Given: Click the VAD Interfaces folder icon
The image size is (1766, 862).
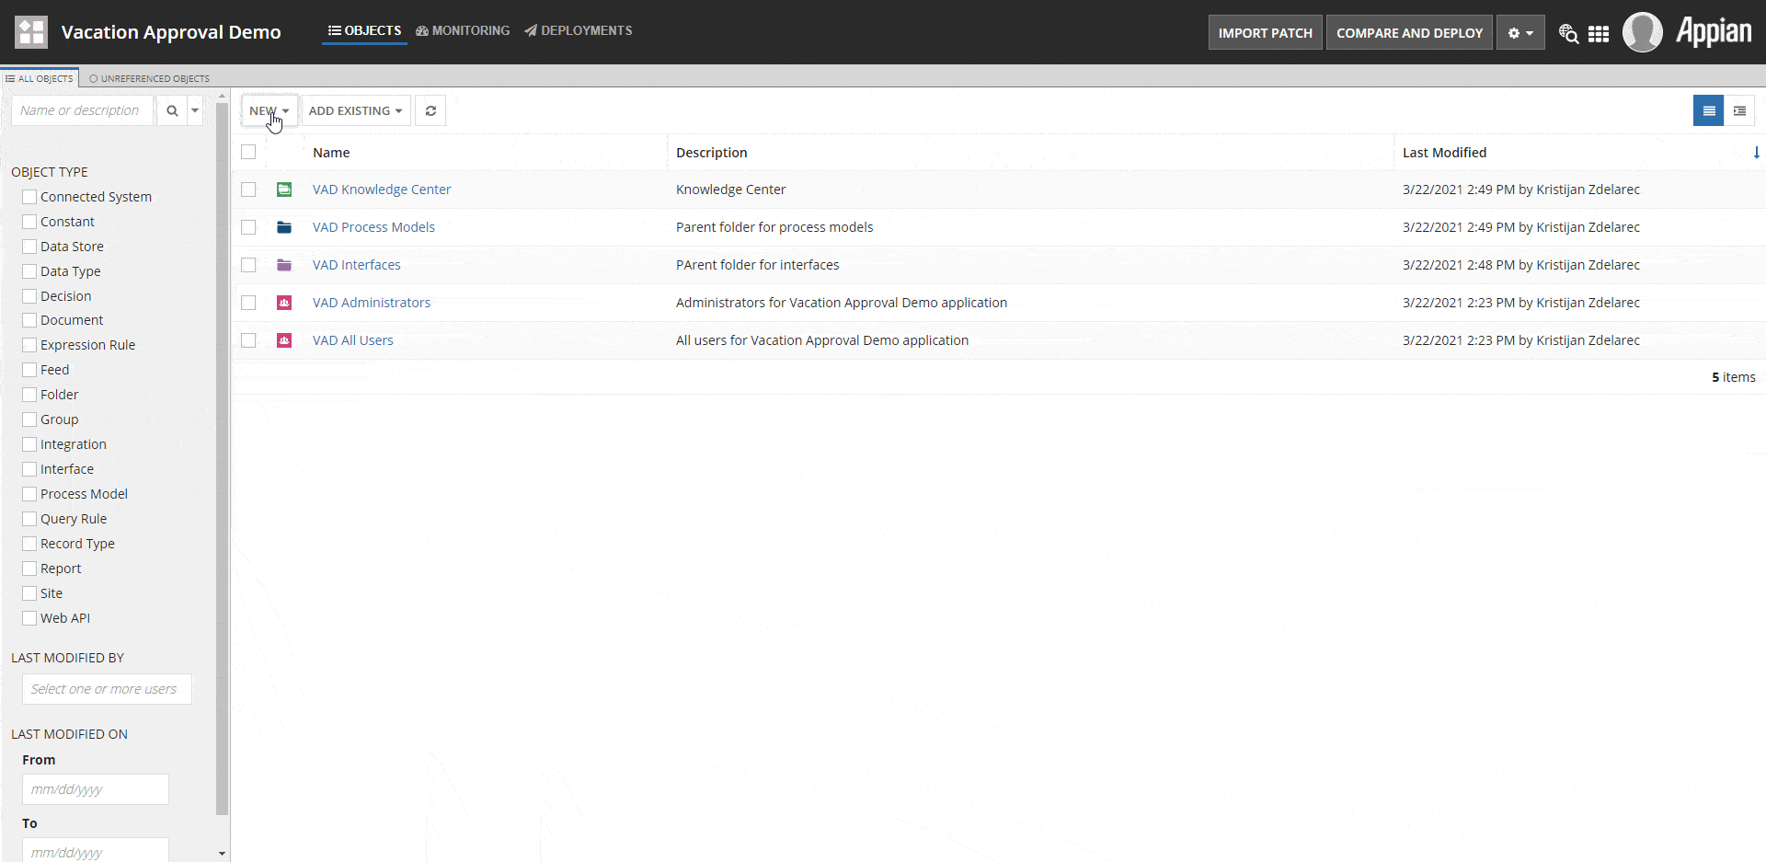Looking at the screenshot, I should pos(284,265).
